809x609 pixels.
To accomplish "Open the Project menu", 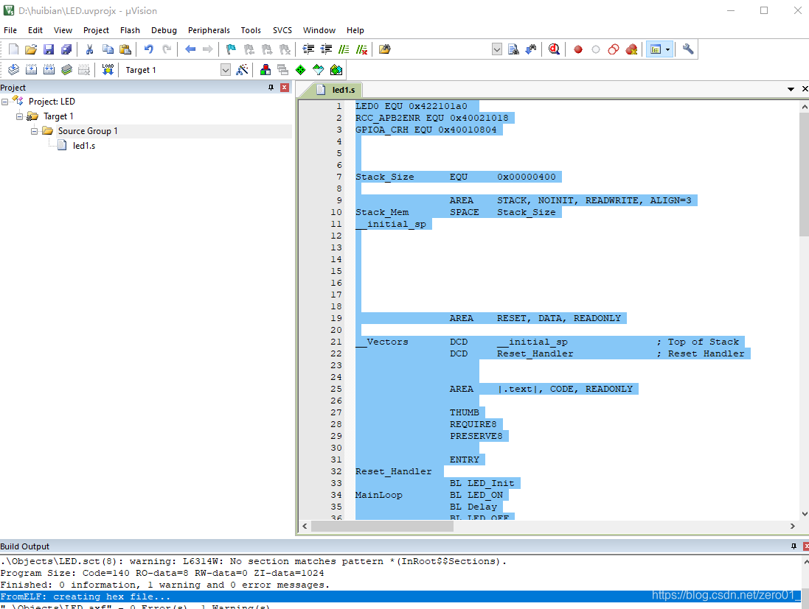I will [96, 30].
